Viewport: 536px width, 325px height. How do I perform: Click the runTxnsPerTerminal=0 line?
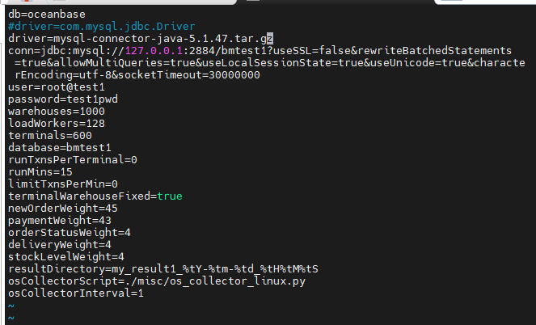tap(73, 160)
